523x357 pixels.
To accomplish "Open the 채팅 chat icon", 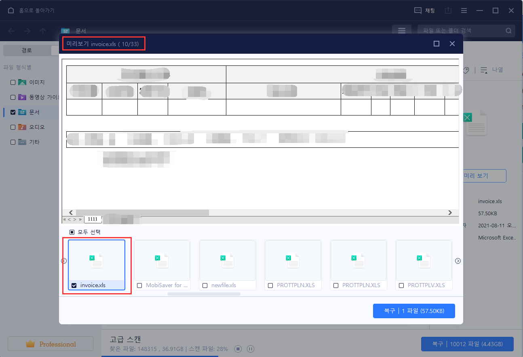I will pos(418,10).
